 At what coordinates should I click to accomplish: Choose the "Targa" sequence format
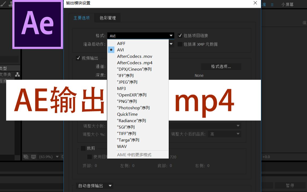(138, 140)
